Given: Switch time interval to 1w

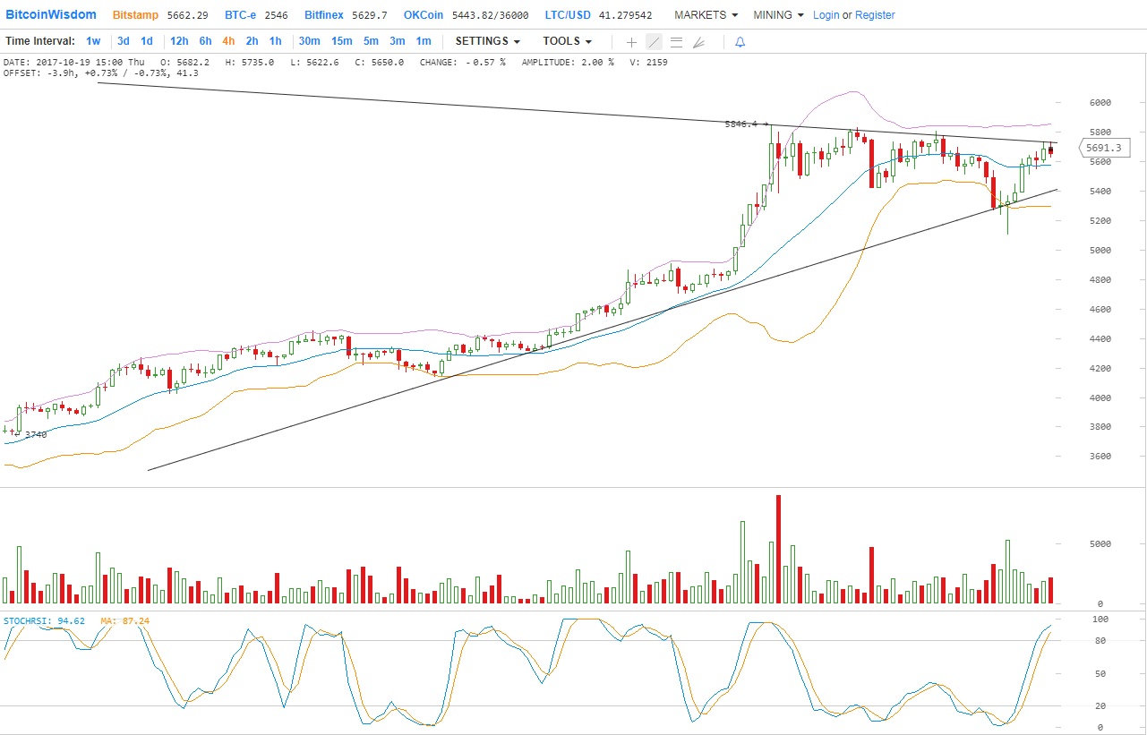Looking at the screenshot, I should [93, 41].
